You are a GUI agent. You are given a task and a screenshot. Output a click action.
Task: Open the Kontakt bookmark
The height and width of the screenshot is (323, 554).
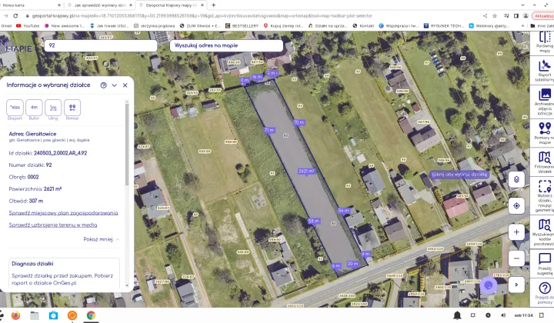point(363,26)
